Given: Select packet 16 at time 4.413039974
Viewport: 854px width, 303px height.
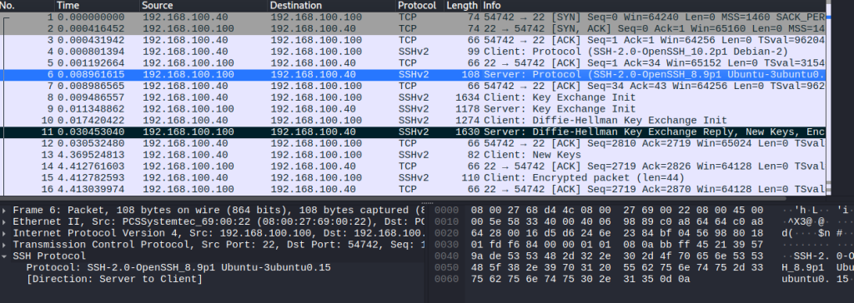Looking at the screenshot, I should pyautogui.click(x=413, y=189).
